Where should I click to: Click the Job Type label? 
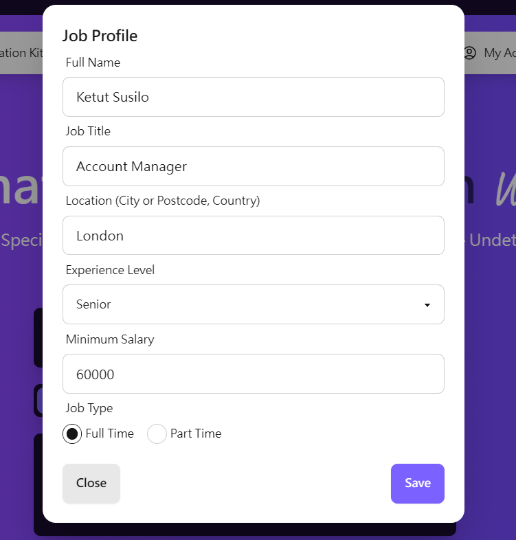point(89,409)
